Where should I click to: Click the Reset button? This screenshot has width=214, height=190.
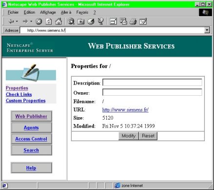[148, 136]
